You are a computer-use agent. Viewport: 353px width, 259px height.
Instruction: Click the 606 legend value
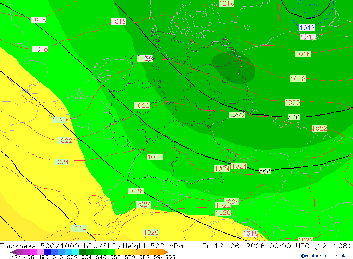click(x=170, y=257)
